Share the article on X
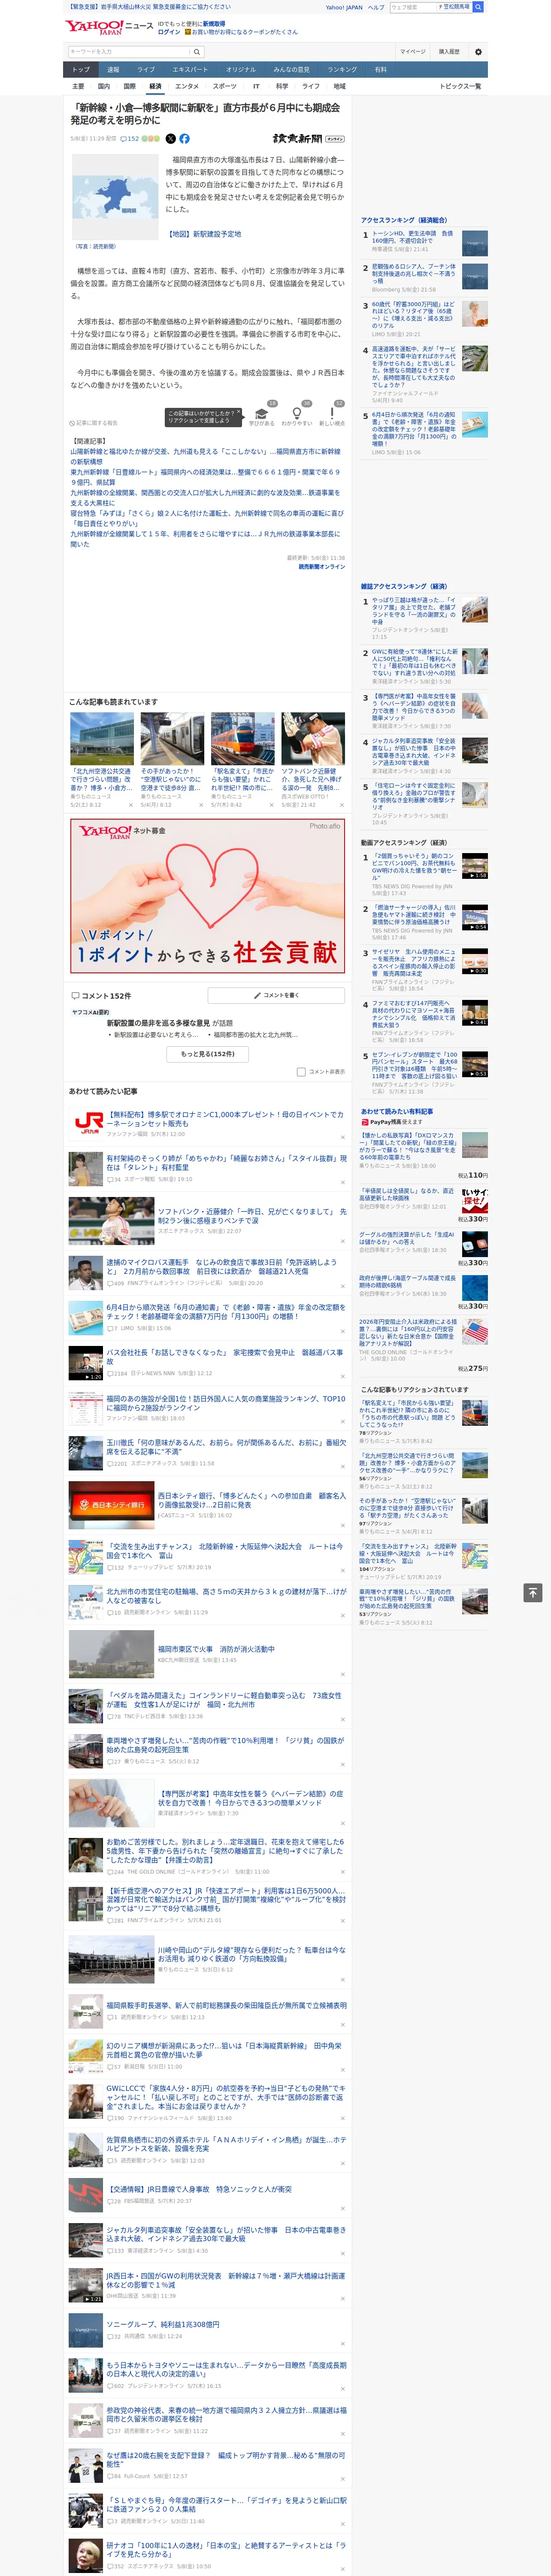Viewport: 551px width, 2576px height. point(170,139)
